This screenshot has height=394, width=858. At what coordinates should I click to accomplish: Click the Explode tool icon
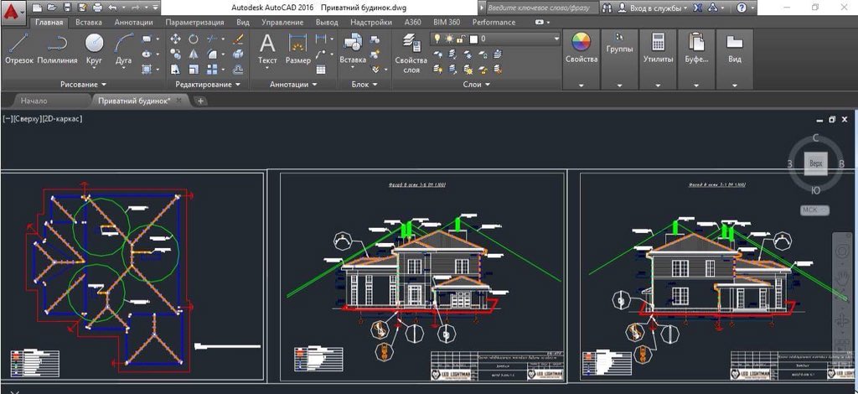click(238, 54)
